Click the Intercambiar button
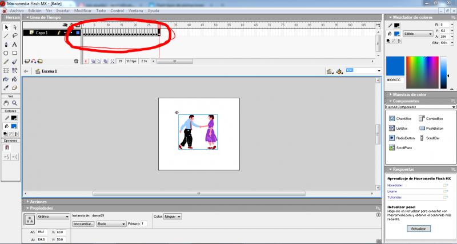The width and height of the screenshot is (457, 244). point(83,224)
